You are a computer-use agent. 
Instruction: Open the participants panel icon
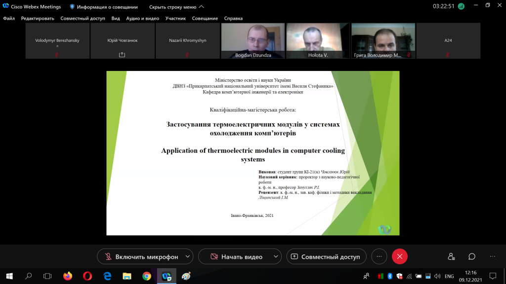451,256
